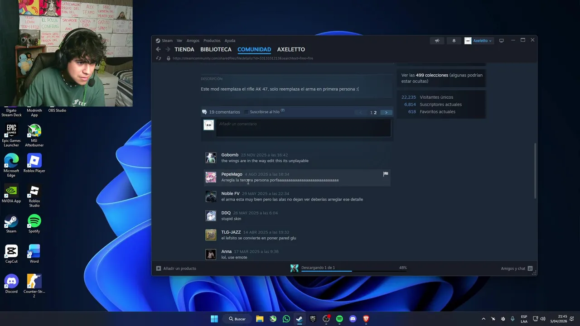
Task: Open Counter-Strike 2 desktop icon
Action: [x=34, y=286]
